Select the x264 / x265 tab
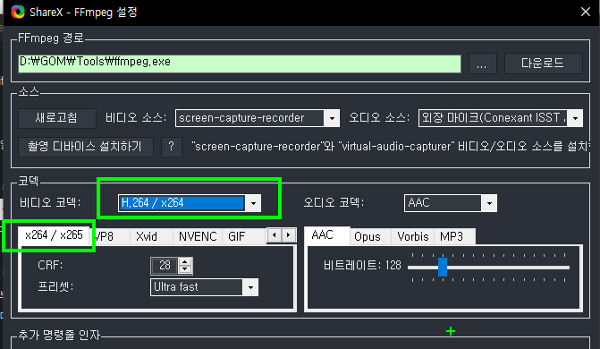The image size is (600, 349). 54,234
